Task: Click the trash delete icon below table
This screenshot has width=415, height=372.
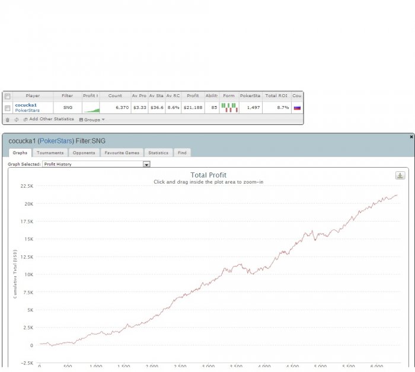Action: point(7,120)
